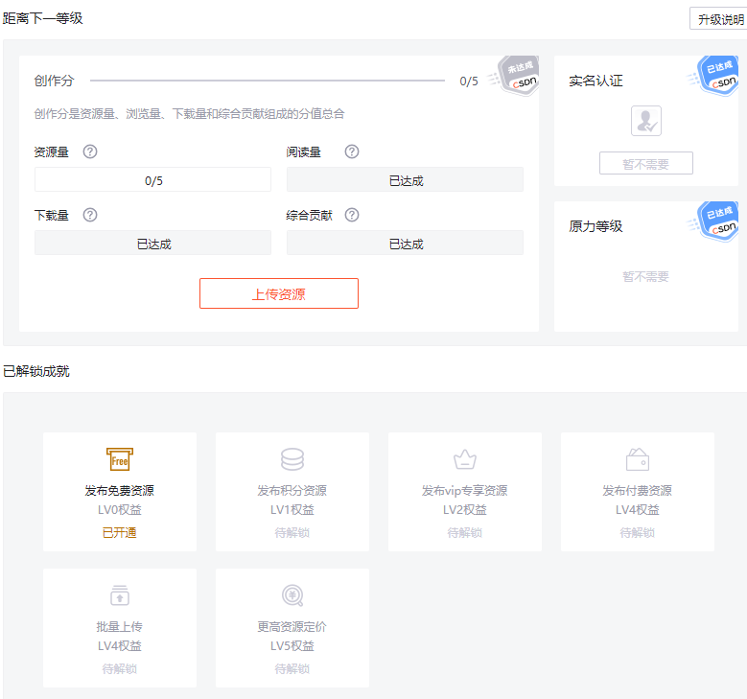Screen dimensions: 747x699
Task: Click the 已开通 status text
Action: pos(120,532)
